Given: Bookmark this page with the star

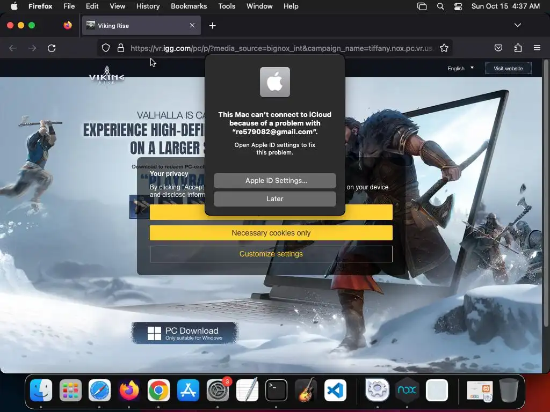Looking at the screenshot, I should 444,48.
